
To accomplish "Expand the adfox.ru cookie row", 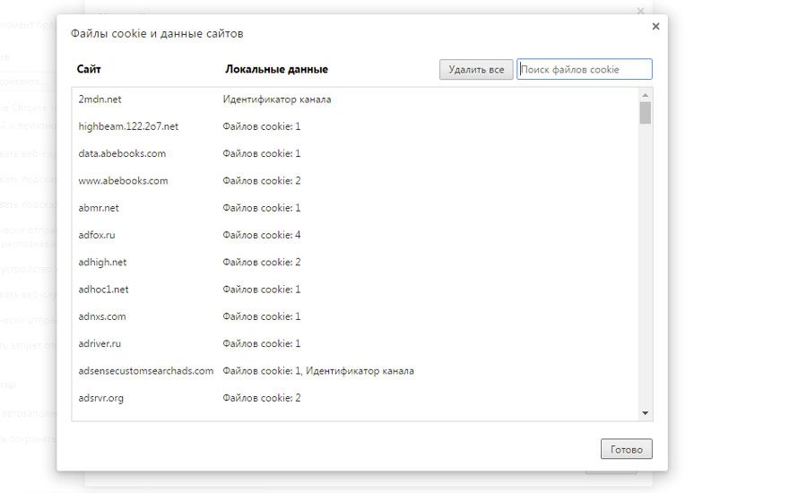I will click(97, 235).
